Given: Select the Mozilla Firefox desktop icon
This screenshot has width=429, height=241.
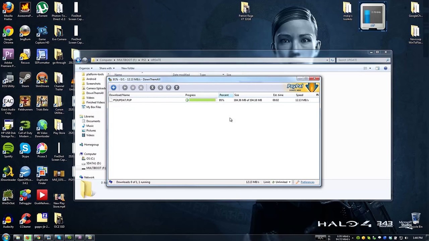Looking at the screenshot, I should pyautogui.click(x=8, y=11).
